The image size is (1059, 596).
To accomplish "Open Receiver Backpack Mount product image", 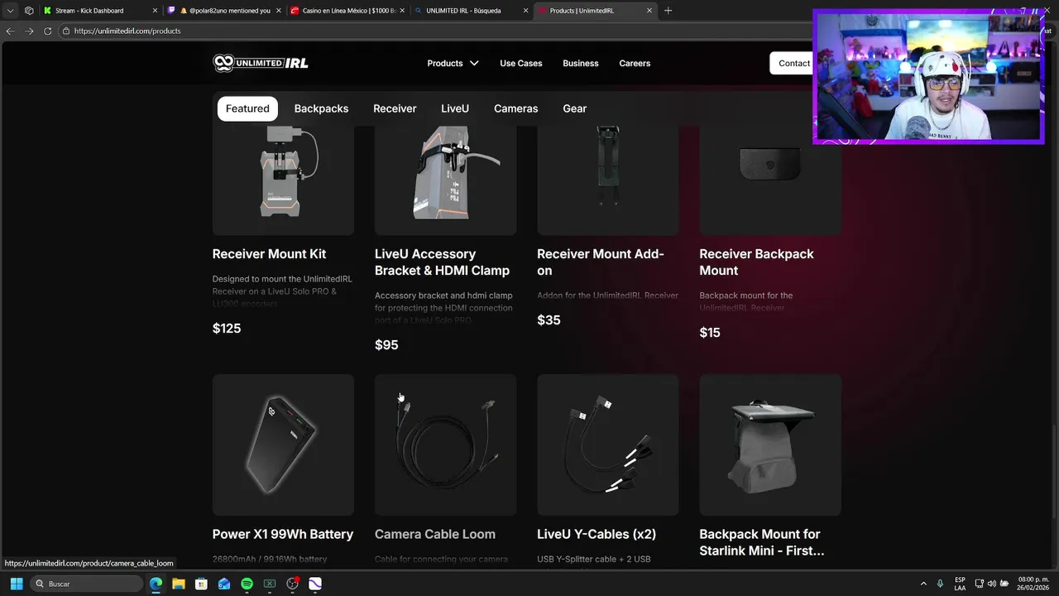I will tap(770, 180).
